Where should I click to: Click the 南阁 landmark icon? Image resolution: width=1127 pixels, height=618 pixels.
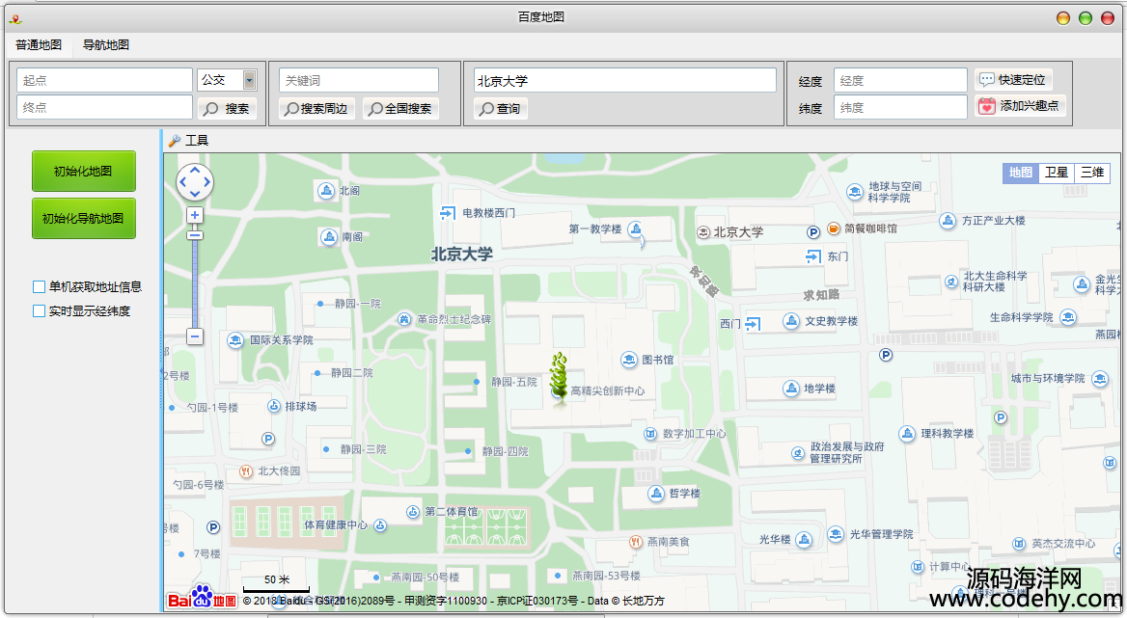point(328,237)
